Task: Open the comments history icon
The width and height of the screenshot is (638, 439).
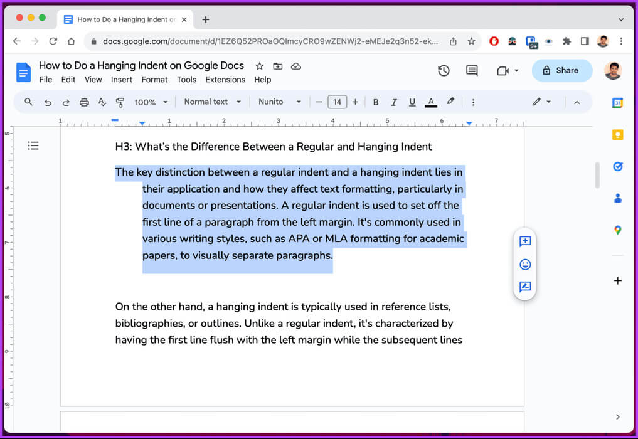Action: click(x=472, y=71)
